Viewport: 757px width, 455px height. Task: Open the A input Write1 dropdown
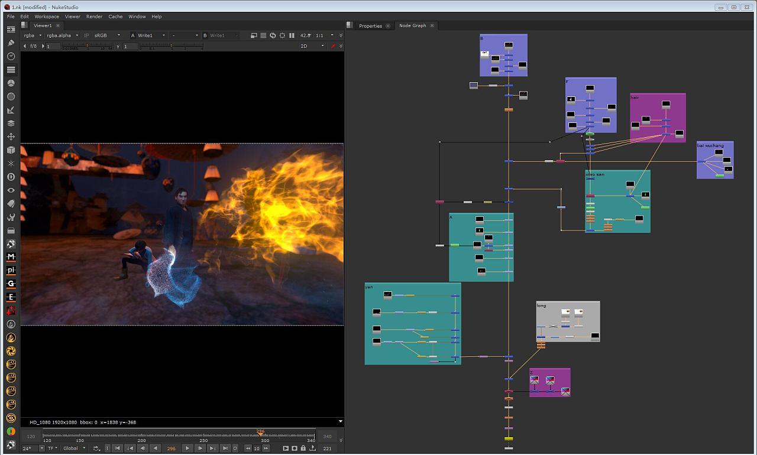152,35
